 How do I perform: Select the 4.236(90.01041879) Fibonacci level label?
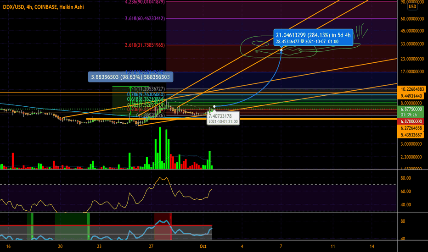click(x=145, y=2)
